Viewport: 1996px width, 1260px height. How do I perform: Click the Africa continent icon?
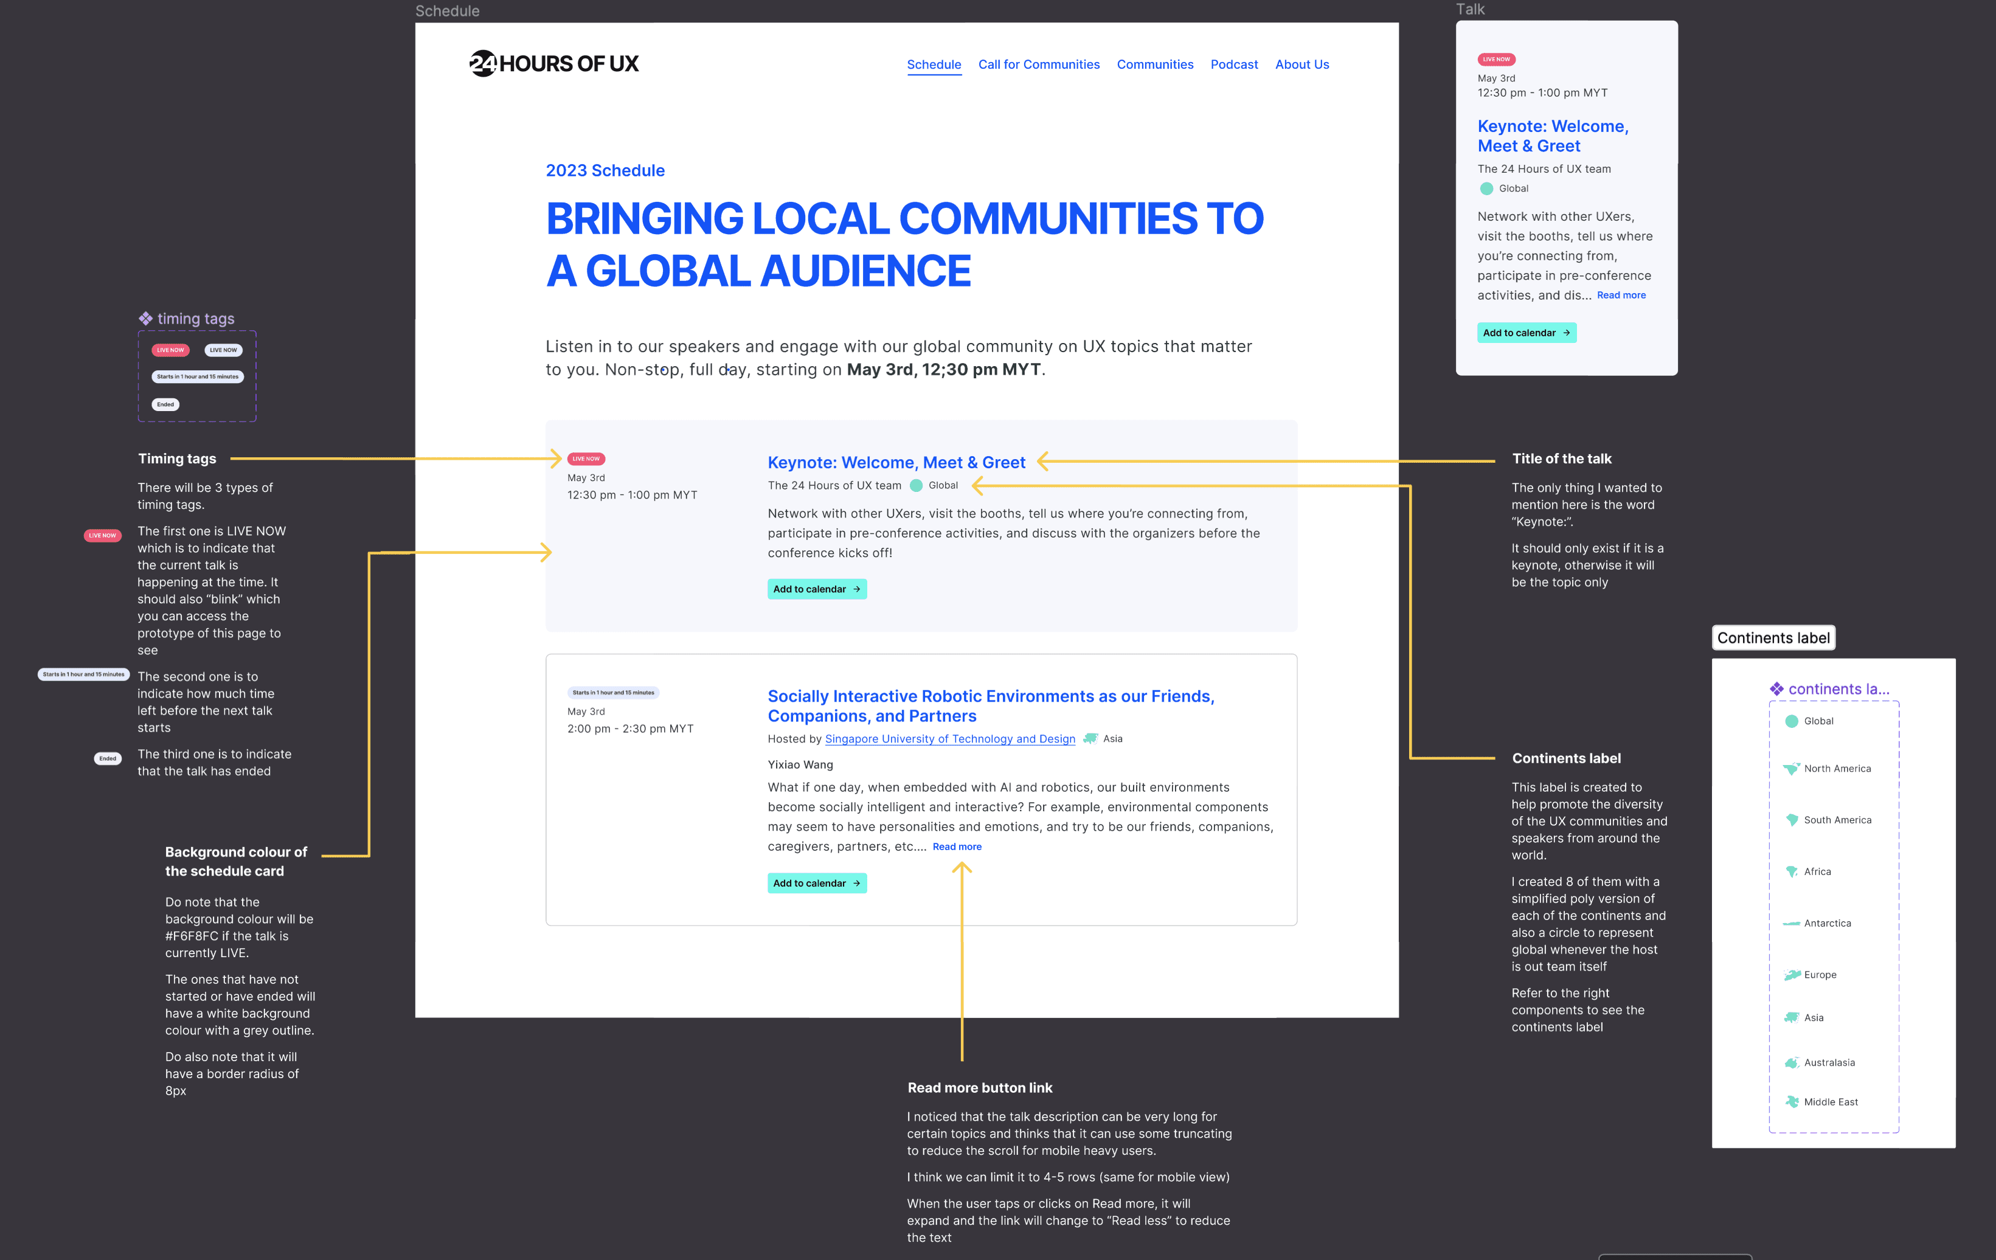[x=1791, y=871]
